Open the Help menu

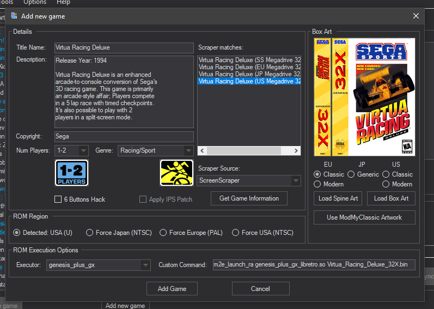click(63, 2)
